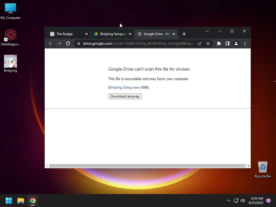
Task: Click the horizontal scrollbar track
Action: (147, 166)
